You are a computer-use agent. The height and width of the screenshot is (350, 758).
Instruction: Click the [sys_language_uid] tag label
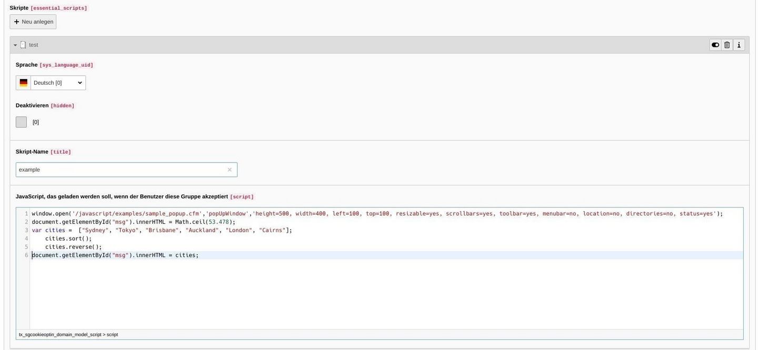[x=66, y=65]
